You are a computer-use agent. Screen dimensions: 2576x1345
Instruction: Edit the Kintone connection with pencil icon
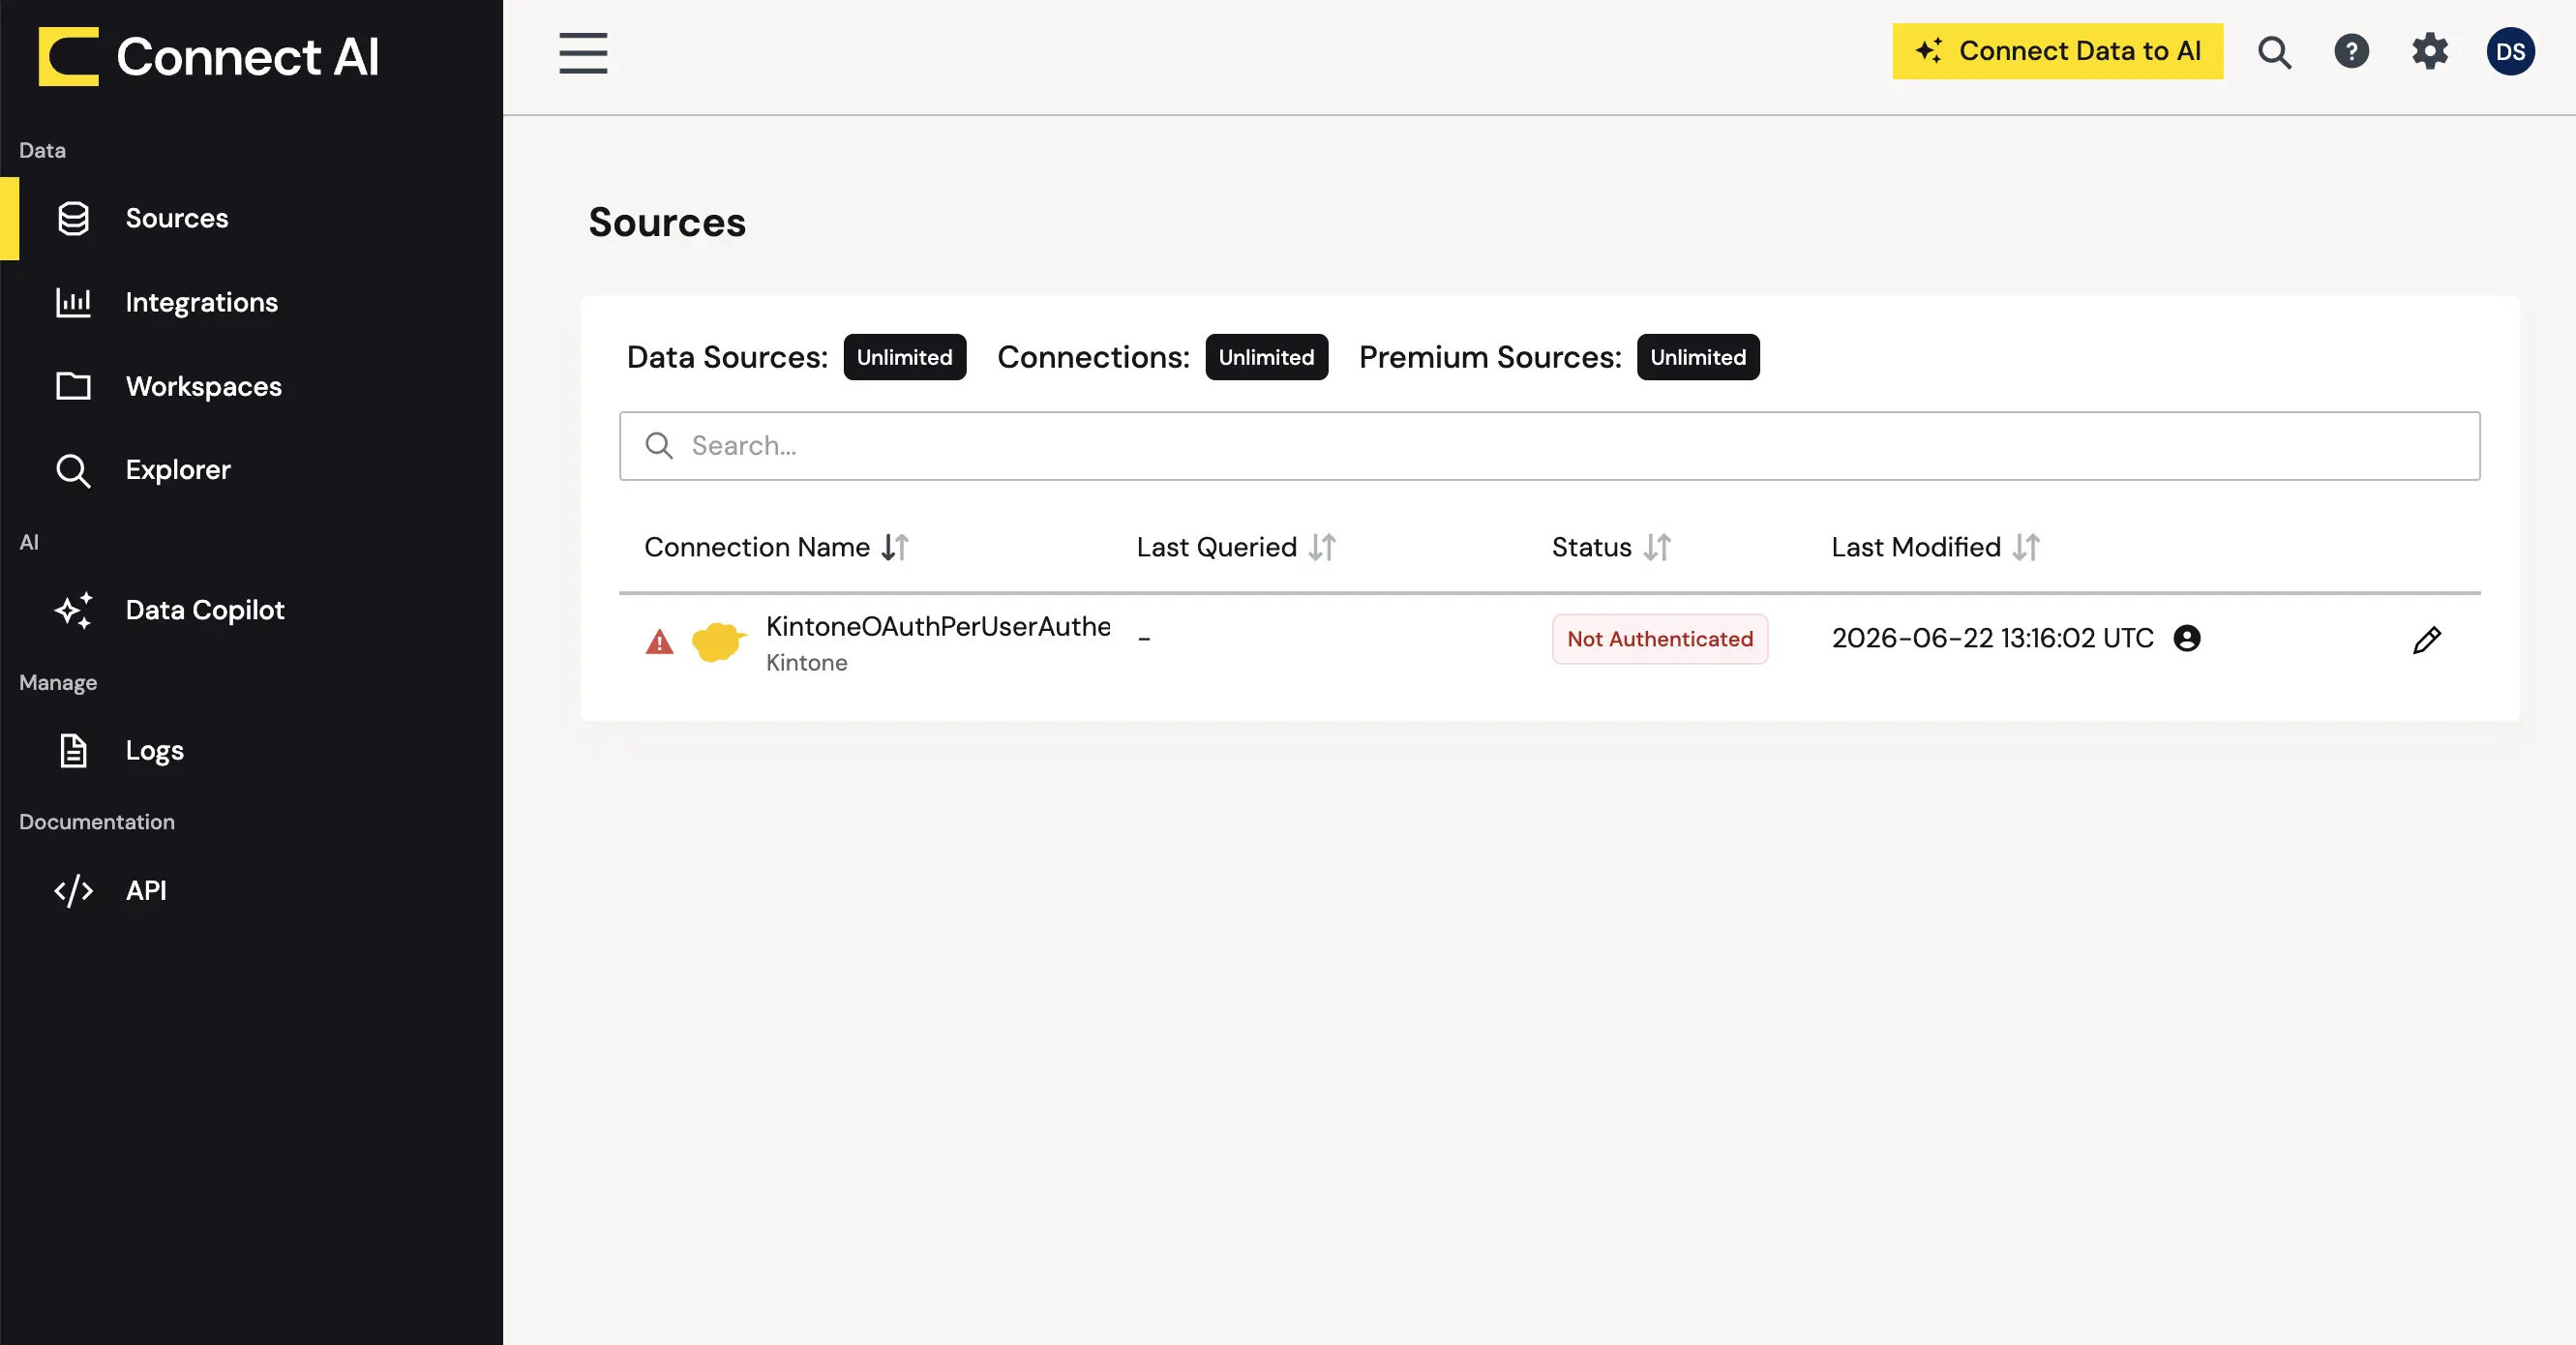pyautogui.click(x=2426, y=639)
